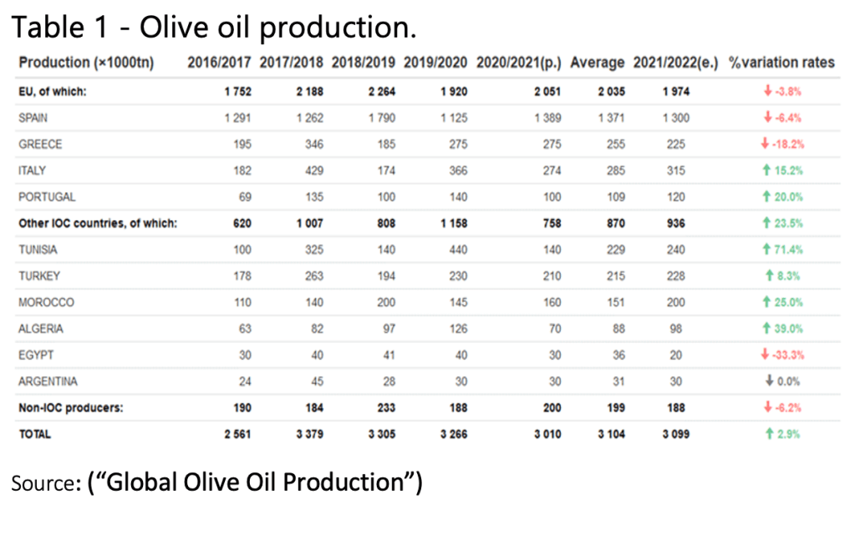
Task: Select the TOTAL value 3 099 for 2021/2022
Action: 676,434
